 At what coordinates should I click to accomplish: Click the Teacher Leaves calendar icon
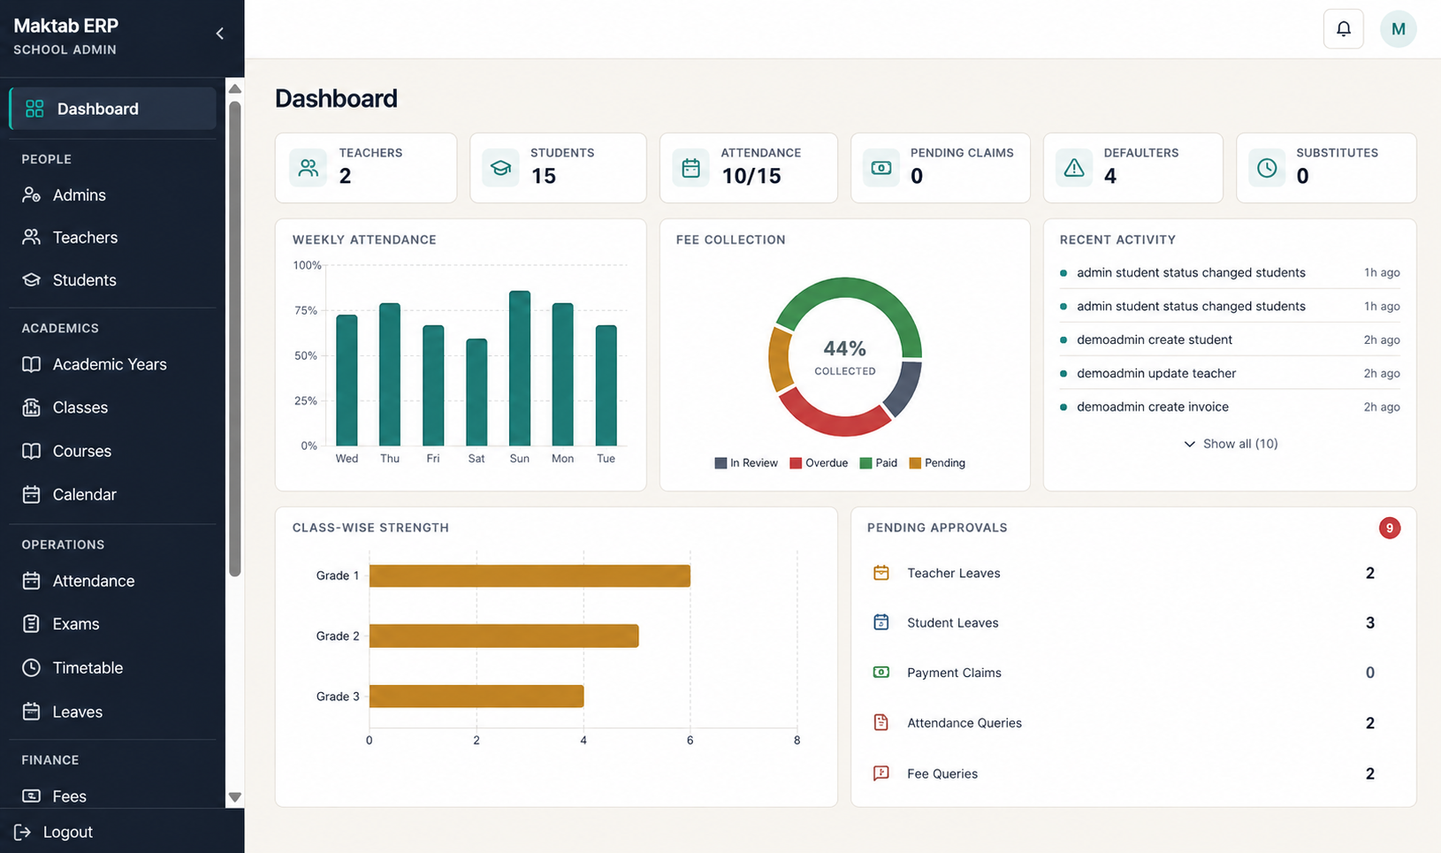pyautogui.click(x=881, y=573)
